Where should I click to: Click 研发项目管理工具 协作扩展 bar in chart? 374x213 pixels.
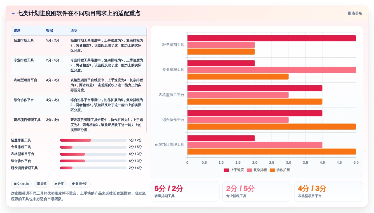[x=272, y=151]
